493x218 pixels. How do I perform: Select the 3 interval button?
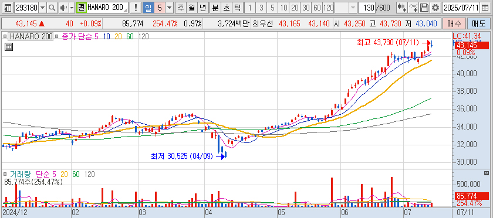click(261, 8)
